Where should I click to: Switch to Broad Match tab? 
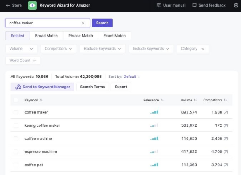(47, 36)
